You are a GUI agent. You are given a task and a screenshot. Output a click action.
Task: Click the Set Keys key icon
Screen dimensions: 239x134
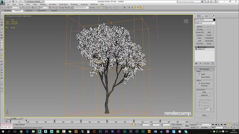(x=187, y=126)
